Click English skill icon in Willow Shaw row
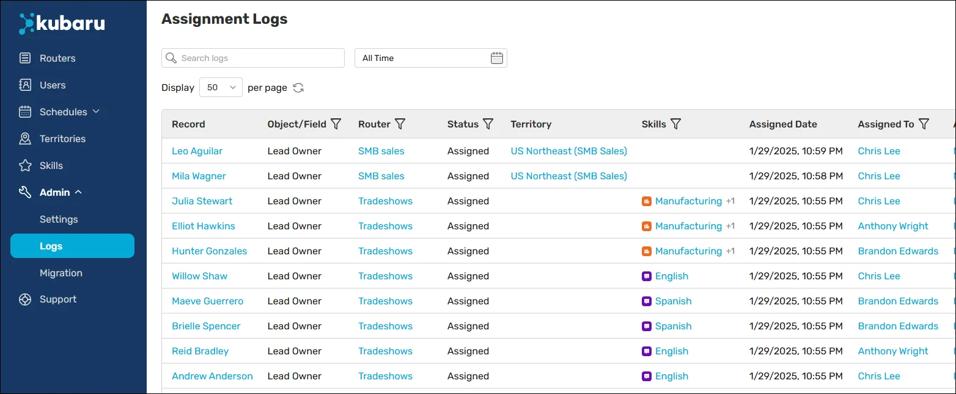956x394 pixels. 647,276
